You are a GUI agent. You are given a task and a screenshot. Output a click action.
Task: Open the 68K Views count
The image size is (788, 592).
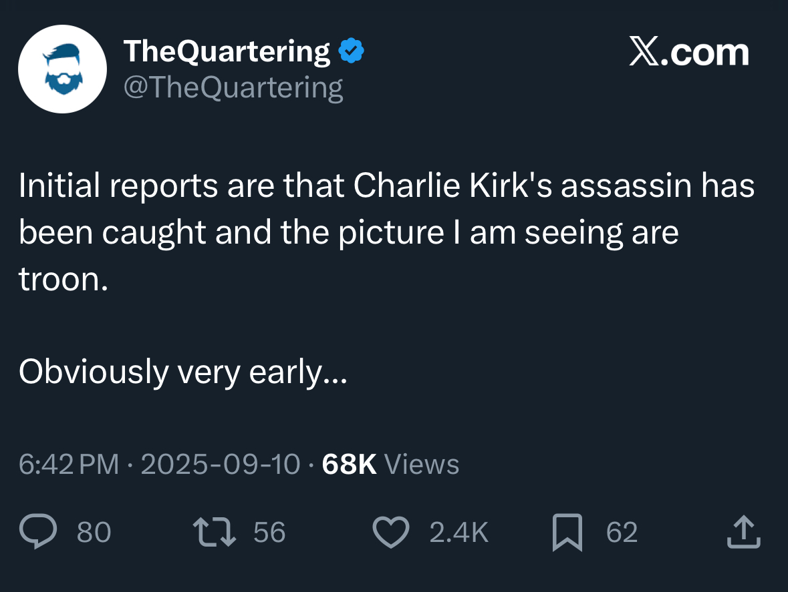(x=390, y=464)
